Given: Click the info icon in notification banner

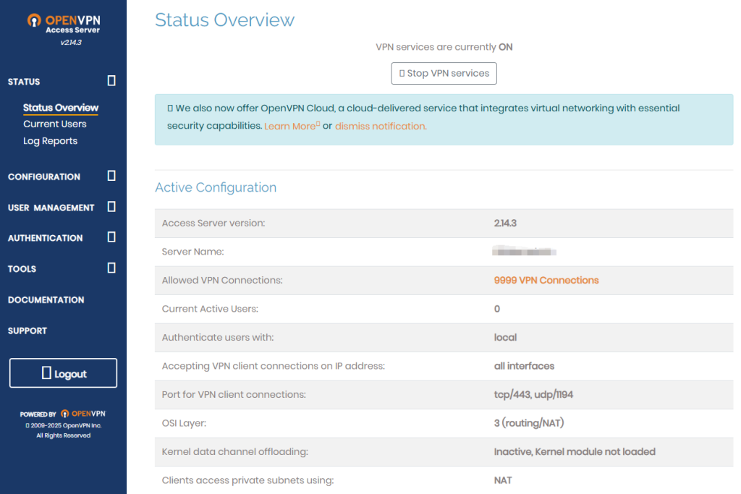Looking at the screenshot, I should pyautogui.click(x=170, y=108).
